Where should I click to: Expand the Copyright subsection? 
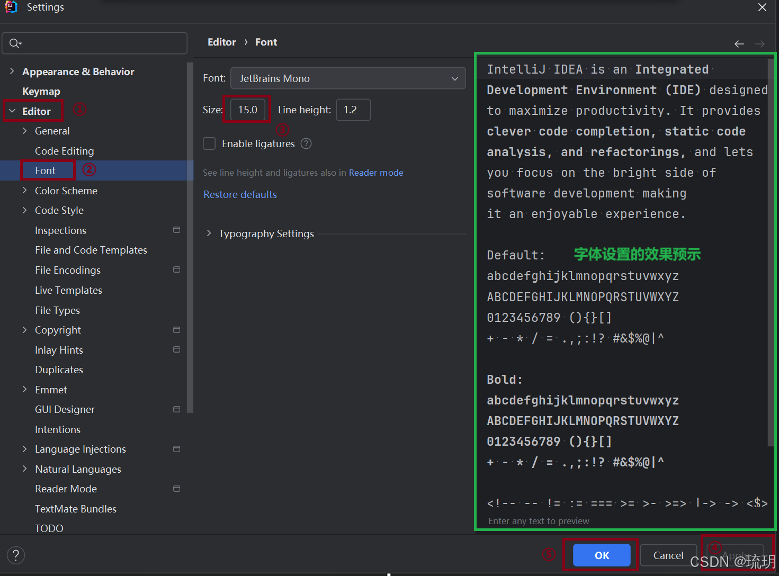tap(24, 330)
